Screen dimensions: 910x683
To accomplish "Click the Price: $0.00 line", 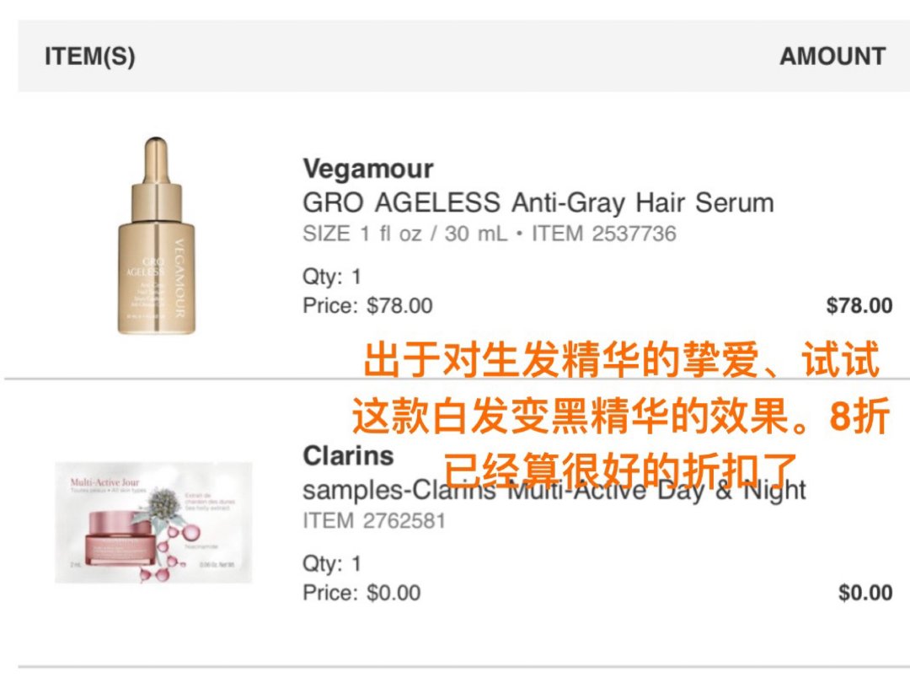I will coord(361,593).
